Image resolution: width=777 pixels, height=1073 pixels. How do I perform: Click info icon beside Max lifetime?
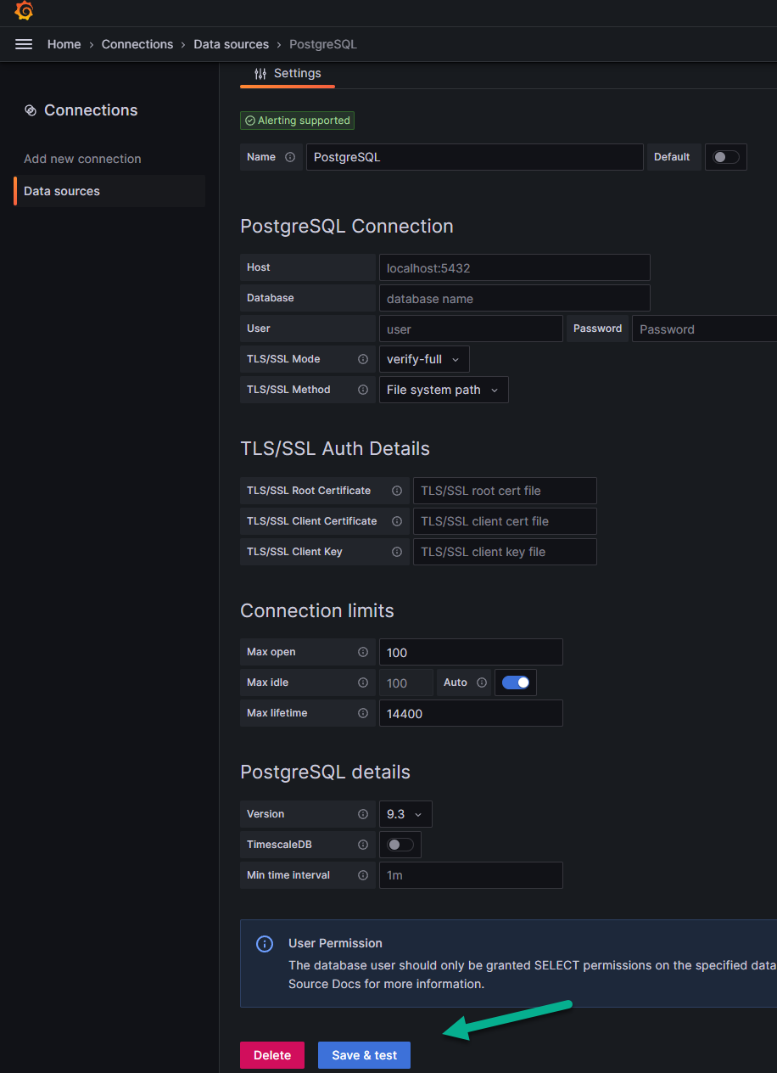click(x=363, y=713)
